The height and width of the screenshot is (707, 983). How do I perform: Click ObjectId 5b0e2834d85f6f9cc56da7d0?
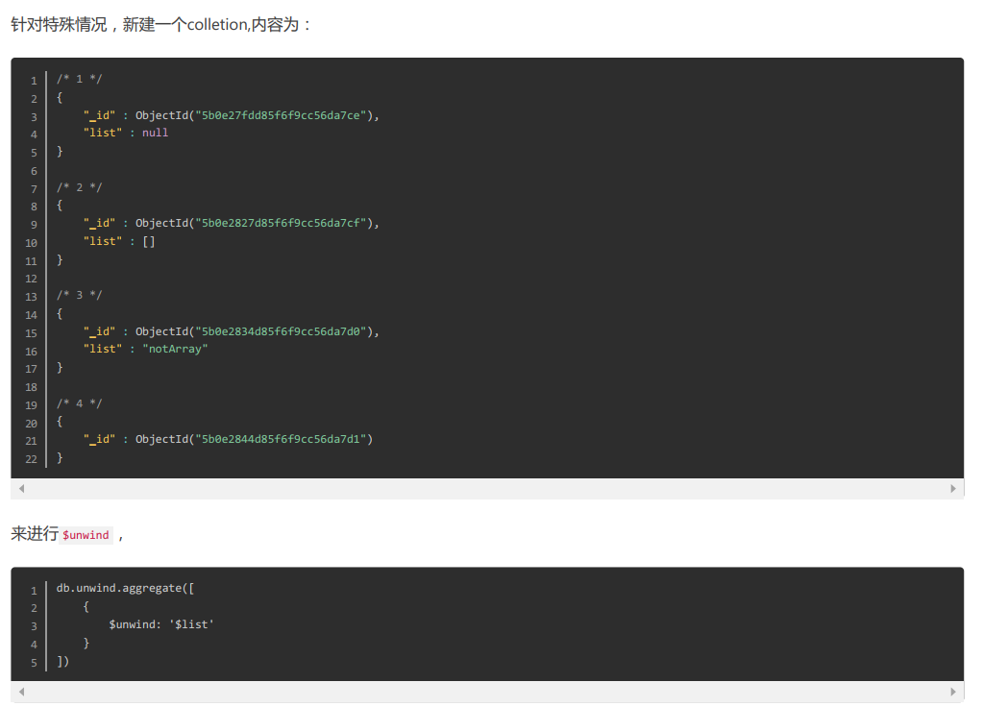coord(257,331)
